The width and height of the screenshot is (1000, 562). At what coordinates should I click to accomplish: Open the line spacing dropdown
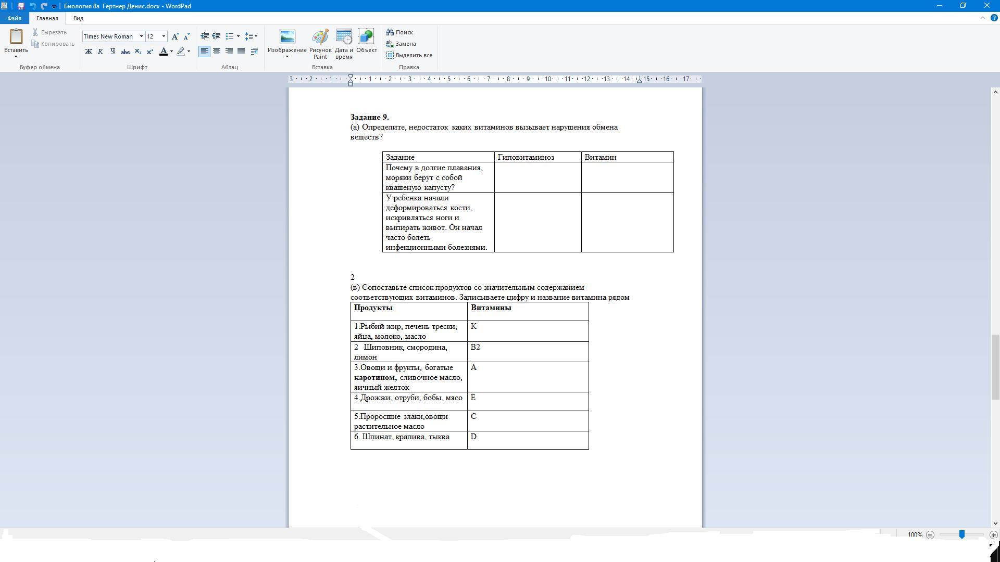251,36
